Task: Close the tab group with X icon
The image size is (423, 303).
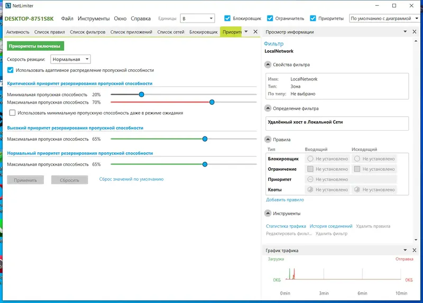Action: 255,32
